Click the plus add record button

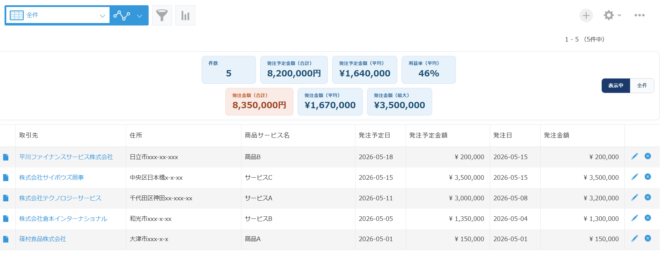pyautogui.click(x=586, y=15)
